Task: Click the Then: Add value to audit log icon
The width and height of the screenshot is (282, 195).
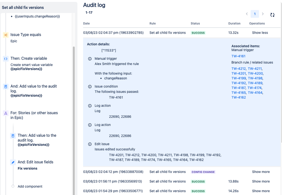Action: coord(13,136)
